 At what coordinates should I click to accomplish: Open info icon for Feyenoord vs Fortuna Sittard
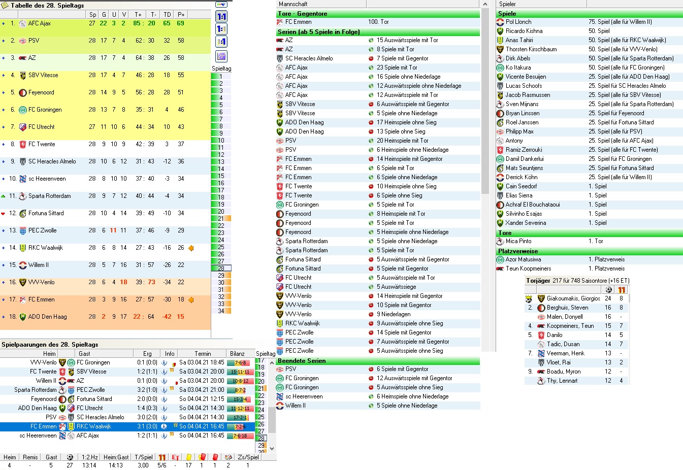(164, 399)
